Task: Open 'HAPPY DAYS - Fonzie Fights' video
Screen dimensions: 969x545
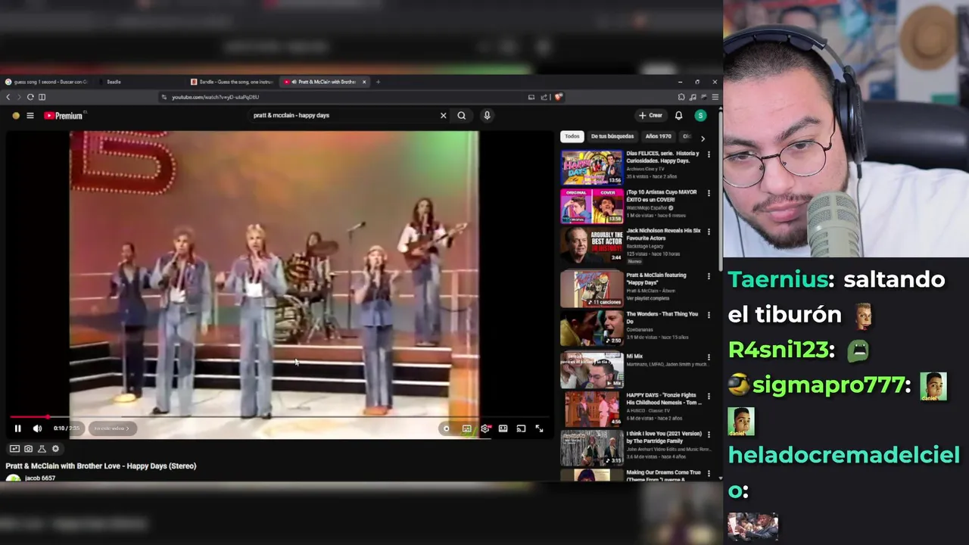Action: coord(591,409)
